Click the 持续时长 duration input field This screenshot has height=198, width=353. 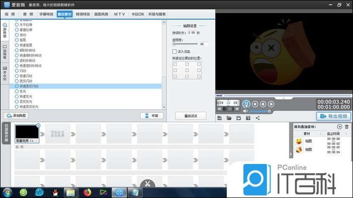[x=192, y=33]
